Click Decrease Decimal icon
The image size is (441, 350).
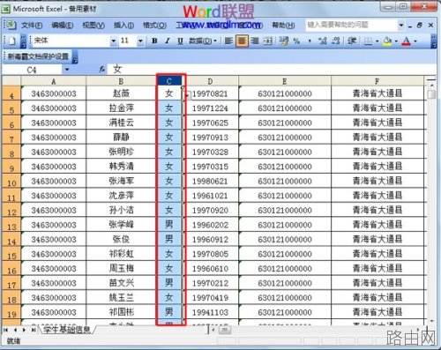coord(336,41)
